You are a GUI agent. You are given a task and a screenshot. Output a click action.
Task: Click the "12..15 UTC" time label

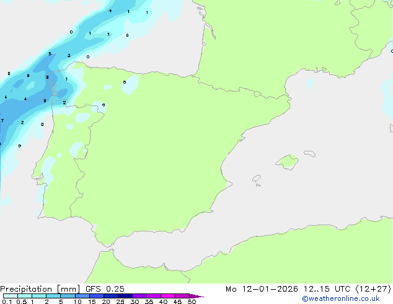point(327,289)
